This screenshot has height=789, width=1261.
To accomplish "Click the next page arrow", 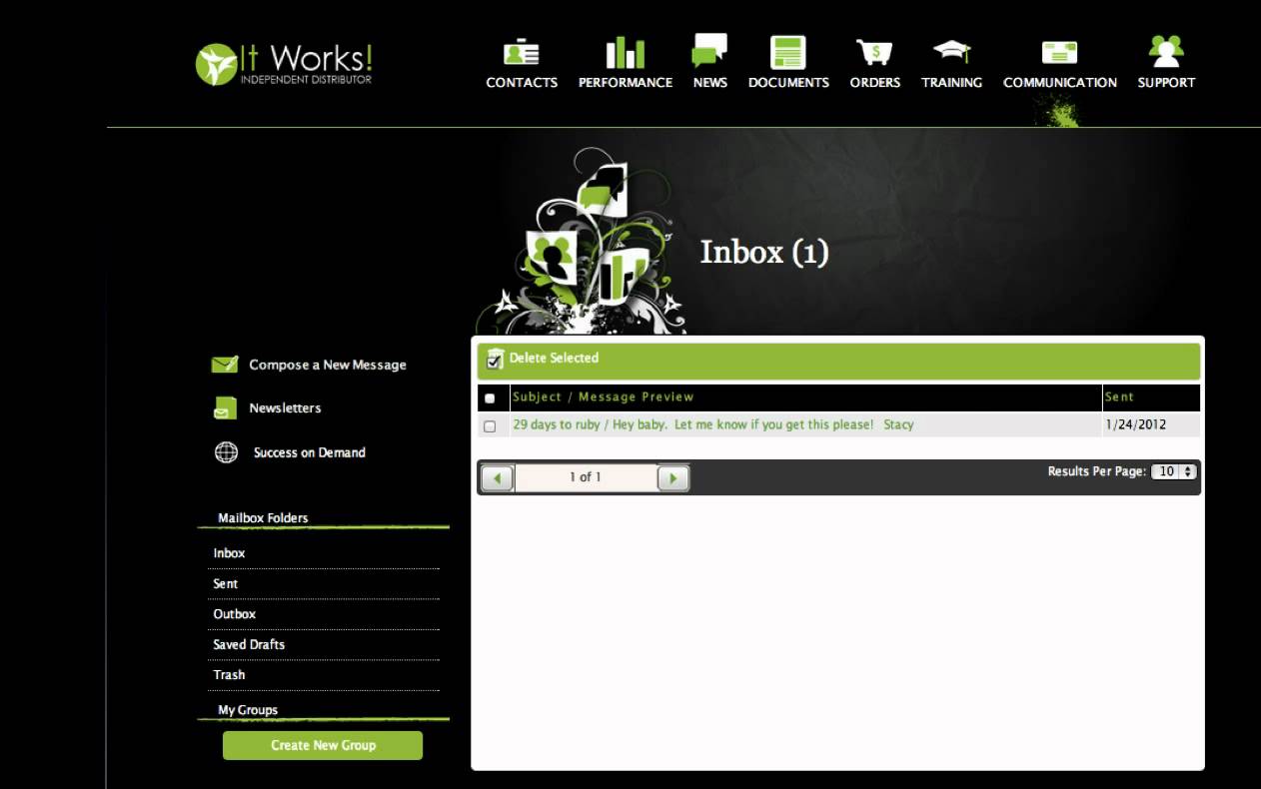I will click(672, 477).
